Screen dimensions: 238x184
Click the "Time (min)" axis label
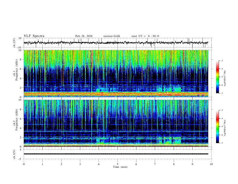click(x=120, y=167)
